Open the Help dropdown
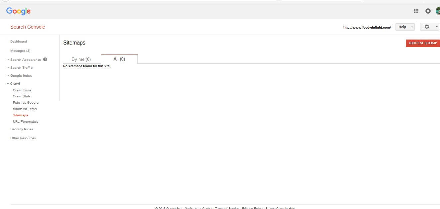Image resolution: width=440 pixels, height=209 pixels. tap(405, 27)
